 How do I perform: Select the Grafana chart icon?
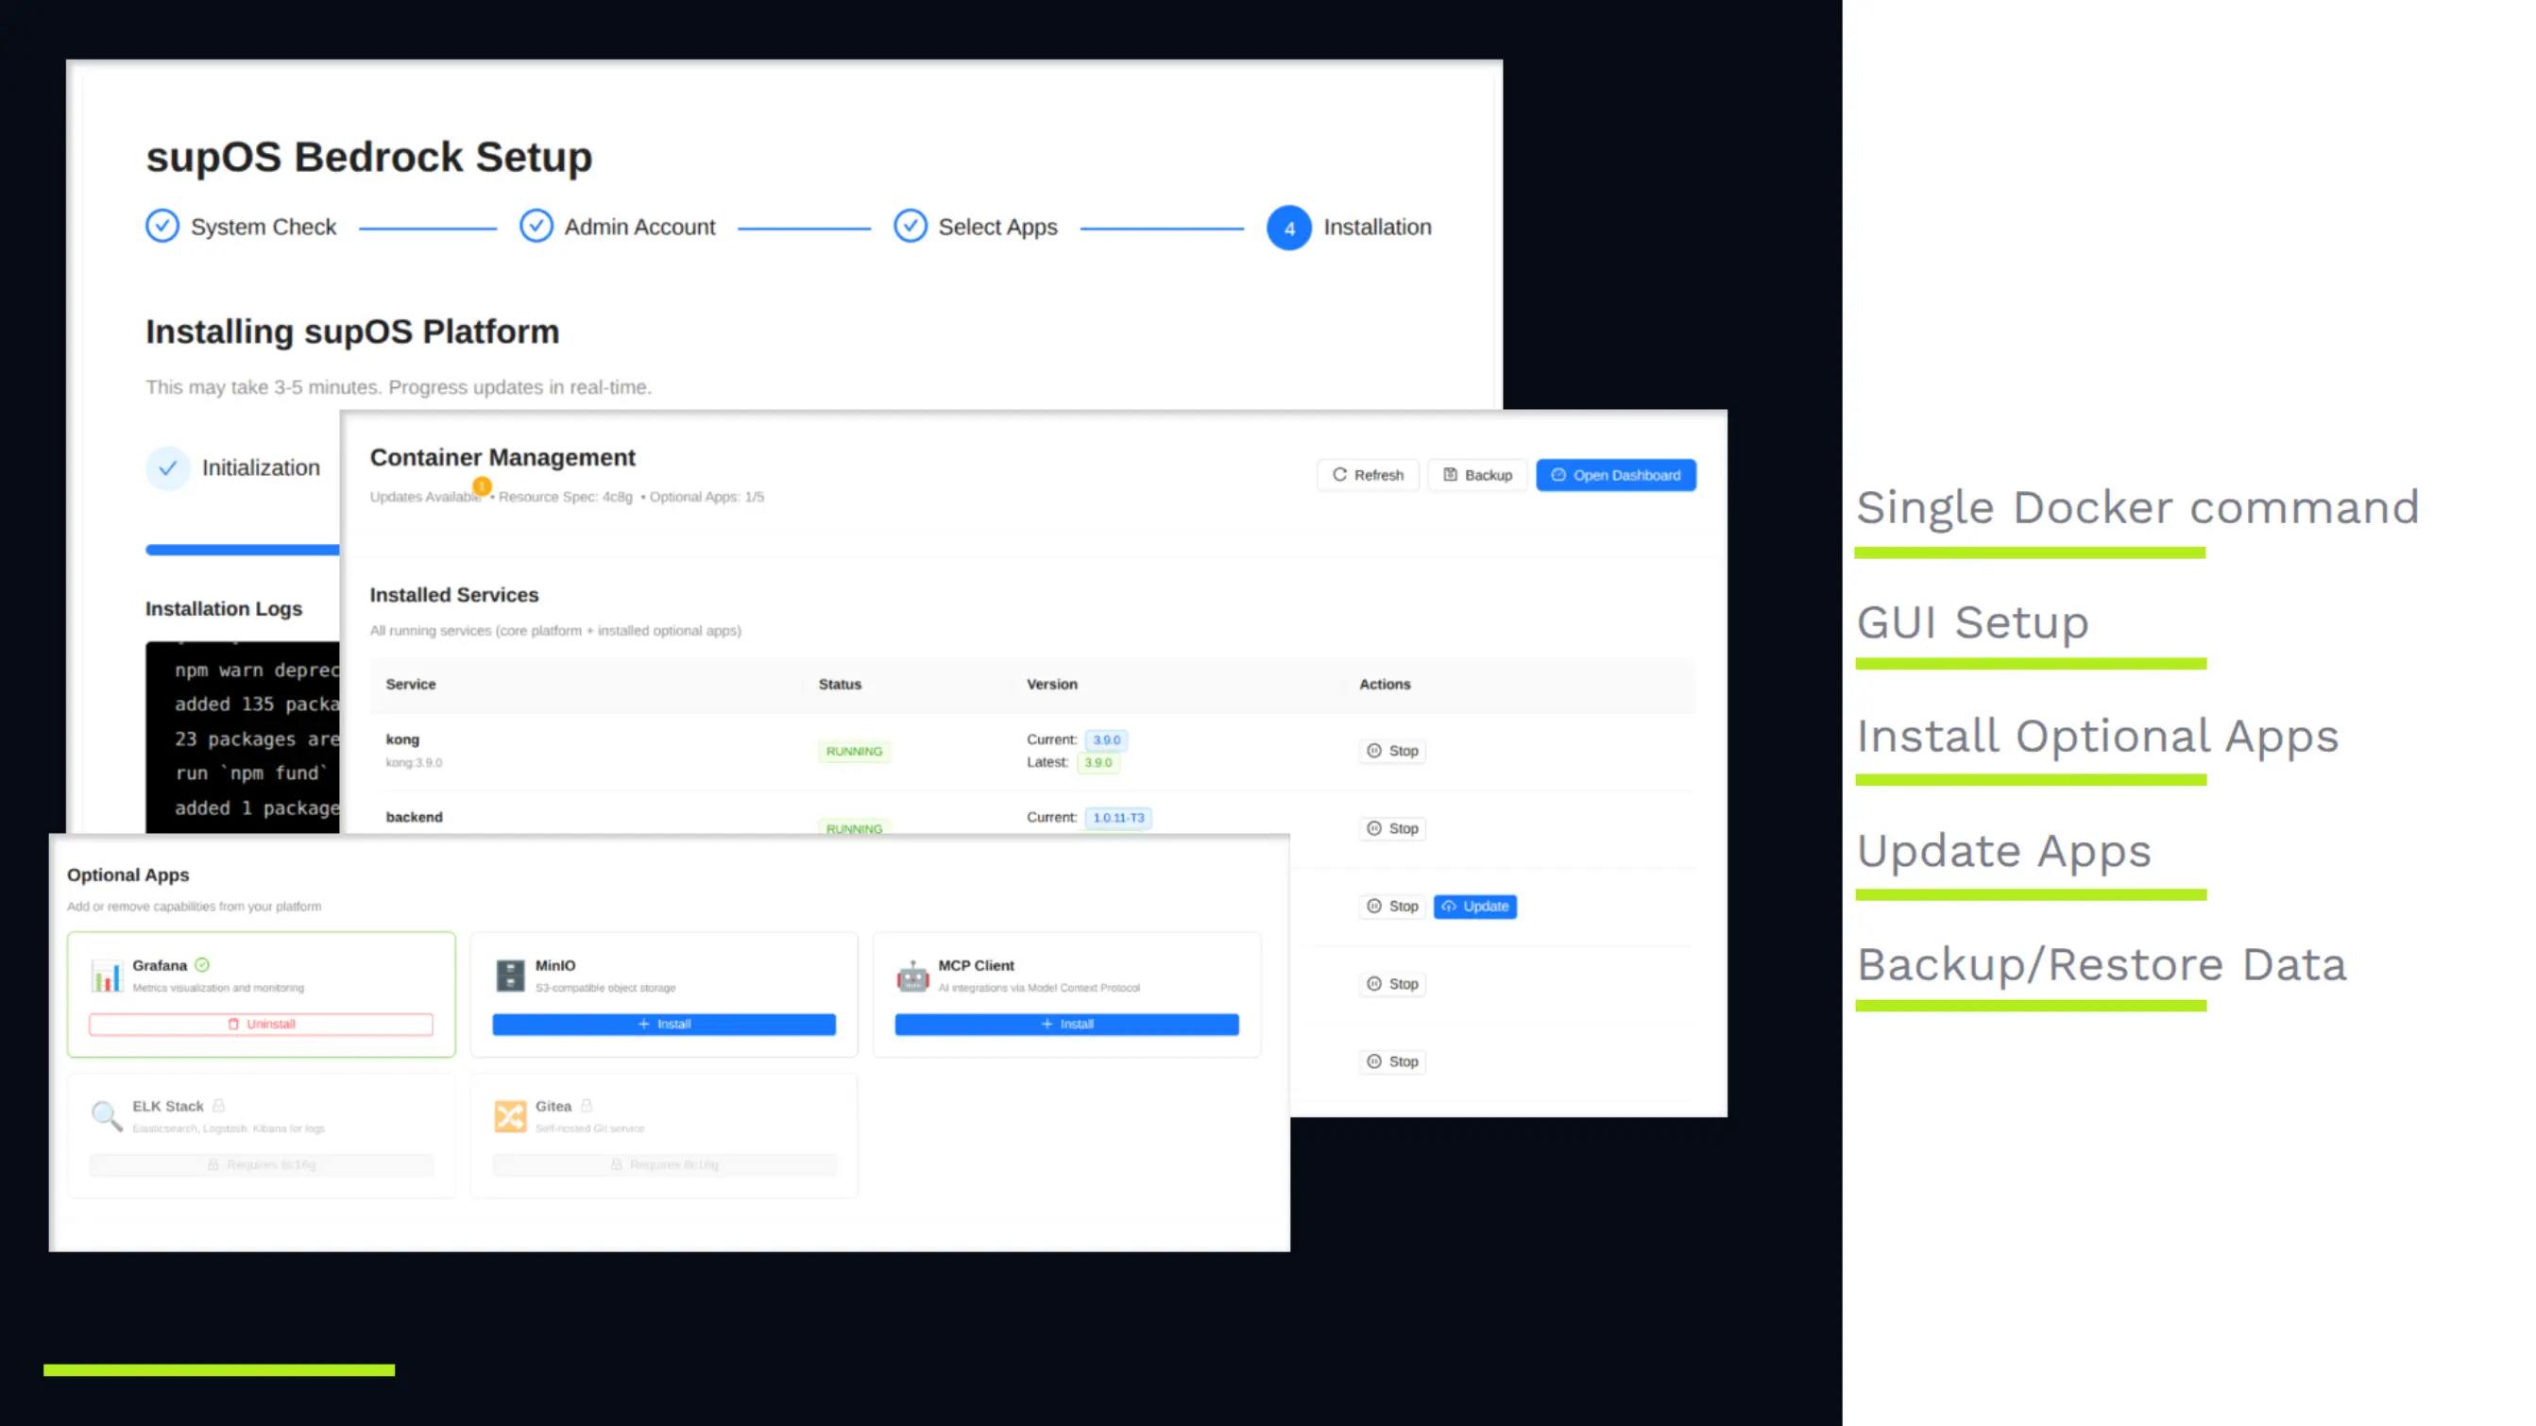[x=107, y=976]
